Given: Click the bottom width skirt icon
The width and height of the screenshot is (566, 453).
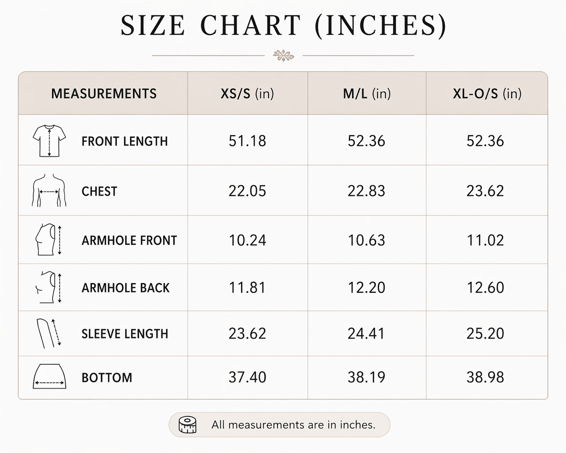Looking at the screenshot, I should click(49, 377).
